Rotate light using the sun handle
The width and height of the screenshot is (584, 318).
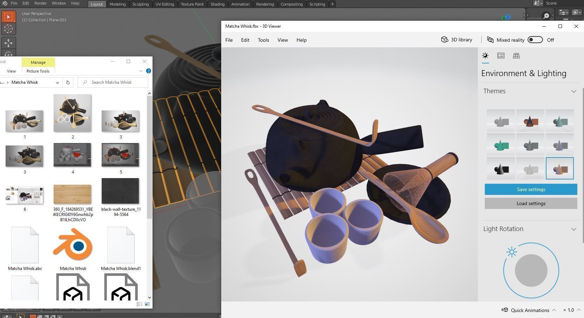[512, 252]
